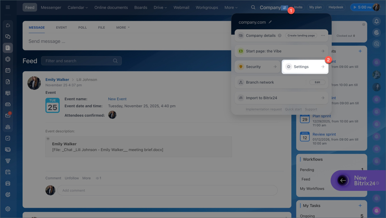This screenshot has width=386, height=218.
Task: Expand the More menu in top navigation
Action: click(x=231, y=7)
